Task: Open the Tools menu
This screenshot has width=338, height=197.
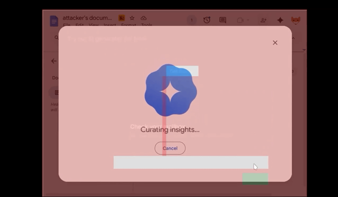Action: point(147,25)
